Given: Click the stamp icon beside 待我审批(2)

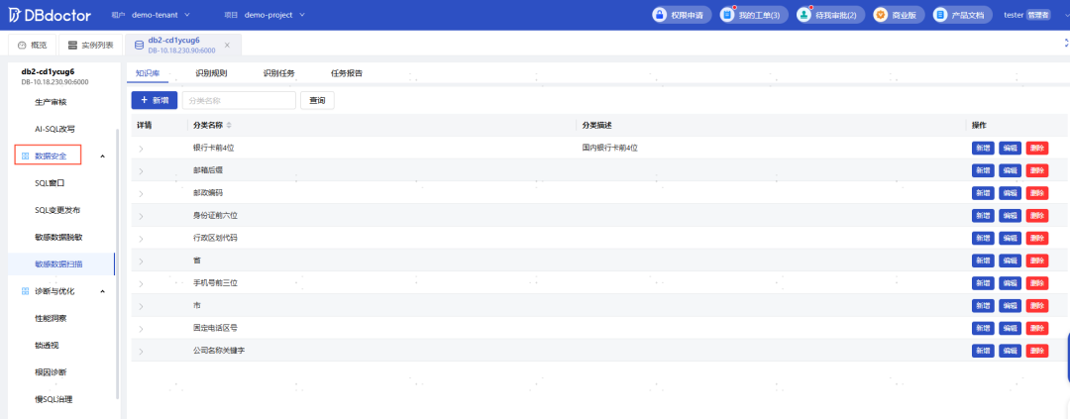Looking at the screenshot, I should (x=805, y=14).
